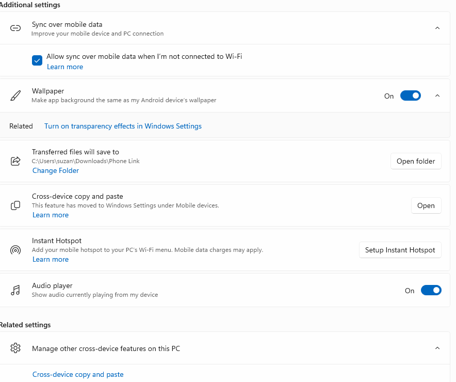Click the Instant Hotspot signal icon

[x=15, y=250]
